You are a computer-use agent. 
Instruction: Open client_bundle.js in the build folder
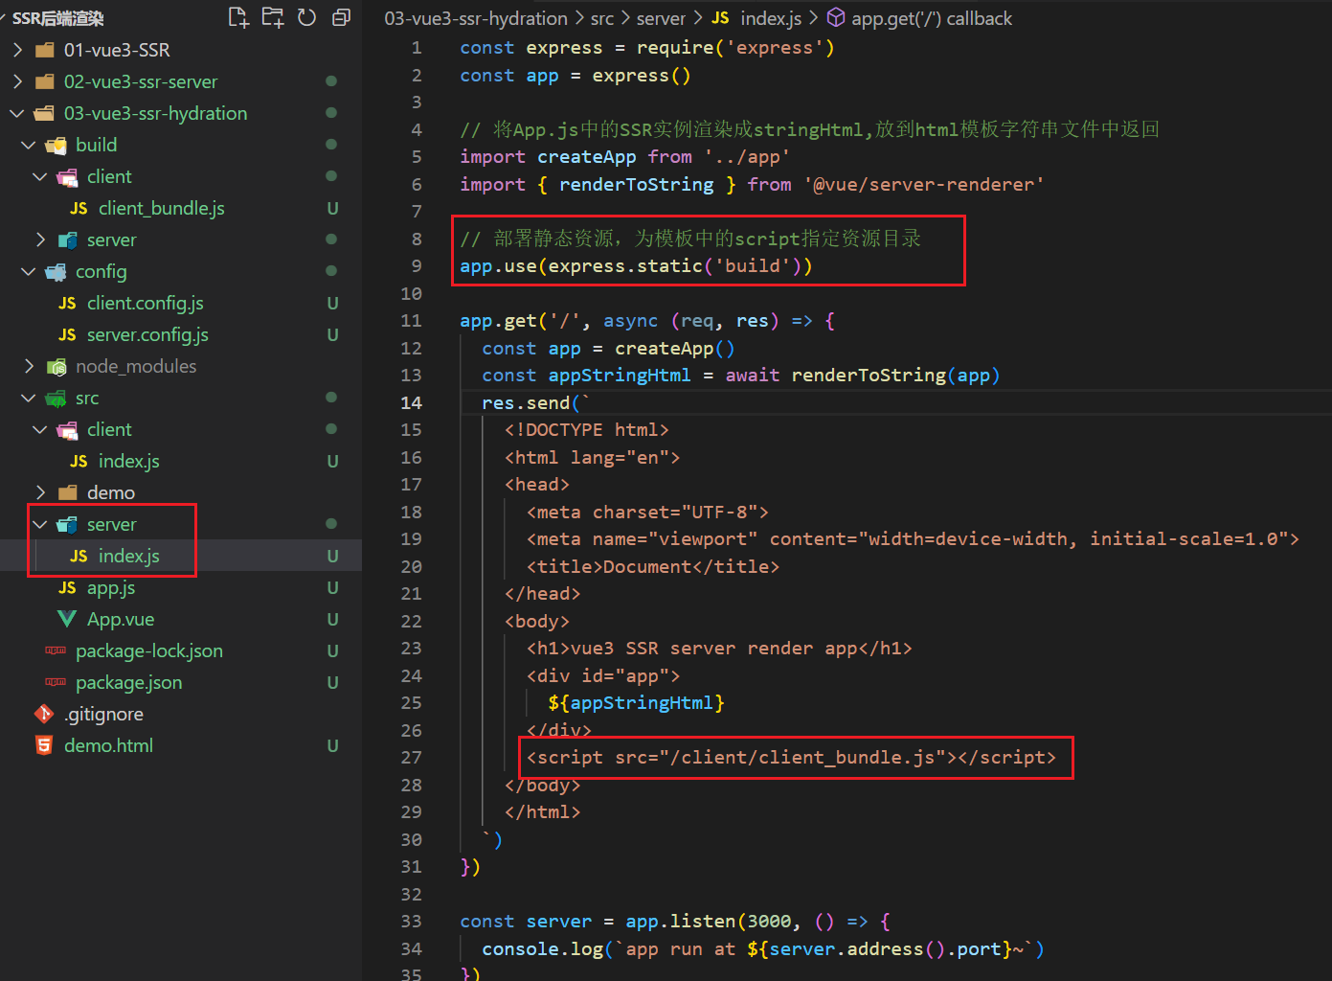pos(161,208)
